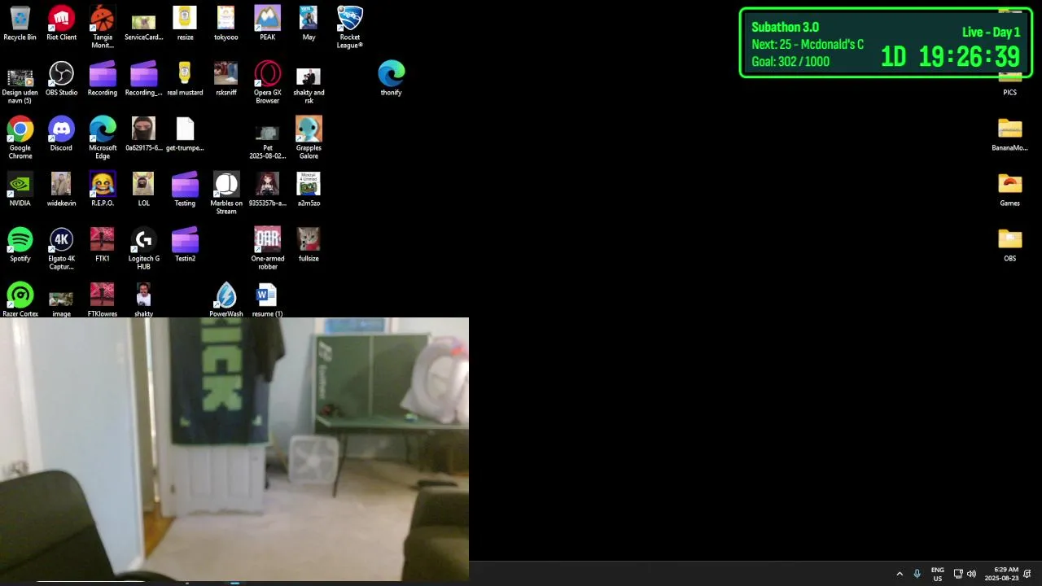Select the Pet 2025-08-02 file
1042x586 pixels.
click(267, 142)
